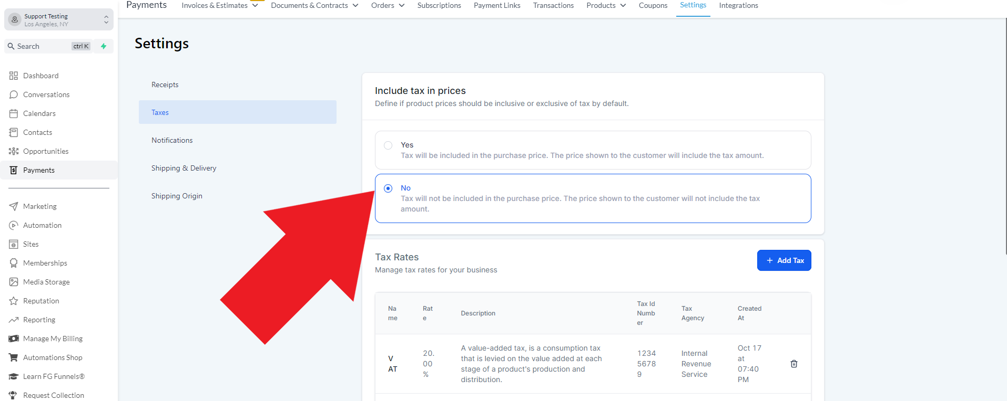Click the Search input field
This screenshot has height=401, width=1007.
pyautogui.click(x=48, y=46)
